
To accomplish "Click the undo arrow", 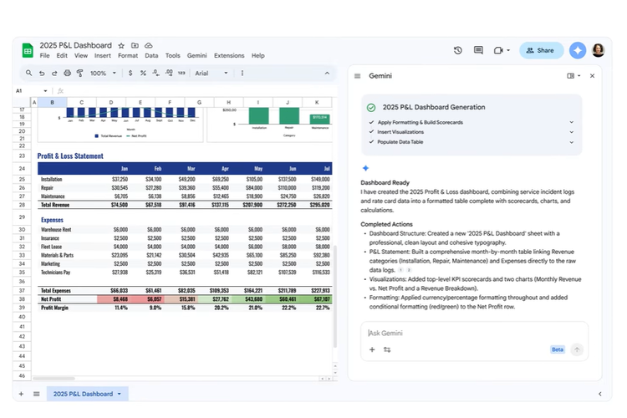I will click(x=42, y=74).
